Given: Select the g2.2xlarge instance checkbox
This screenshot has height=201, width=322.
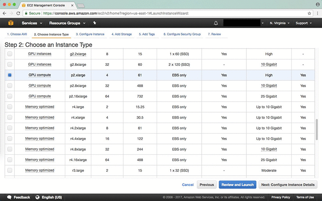Looking at the screenshot, I should tap(10, 54).
